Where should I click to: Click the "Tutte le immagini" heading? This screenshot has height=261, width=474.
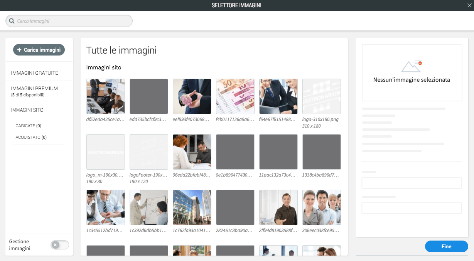click(121, 51)
